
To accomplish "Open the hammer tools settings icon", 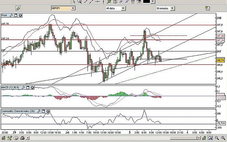I will tap(139, 1).
